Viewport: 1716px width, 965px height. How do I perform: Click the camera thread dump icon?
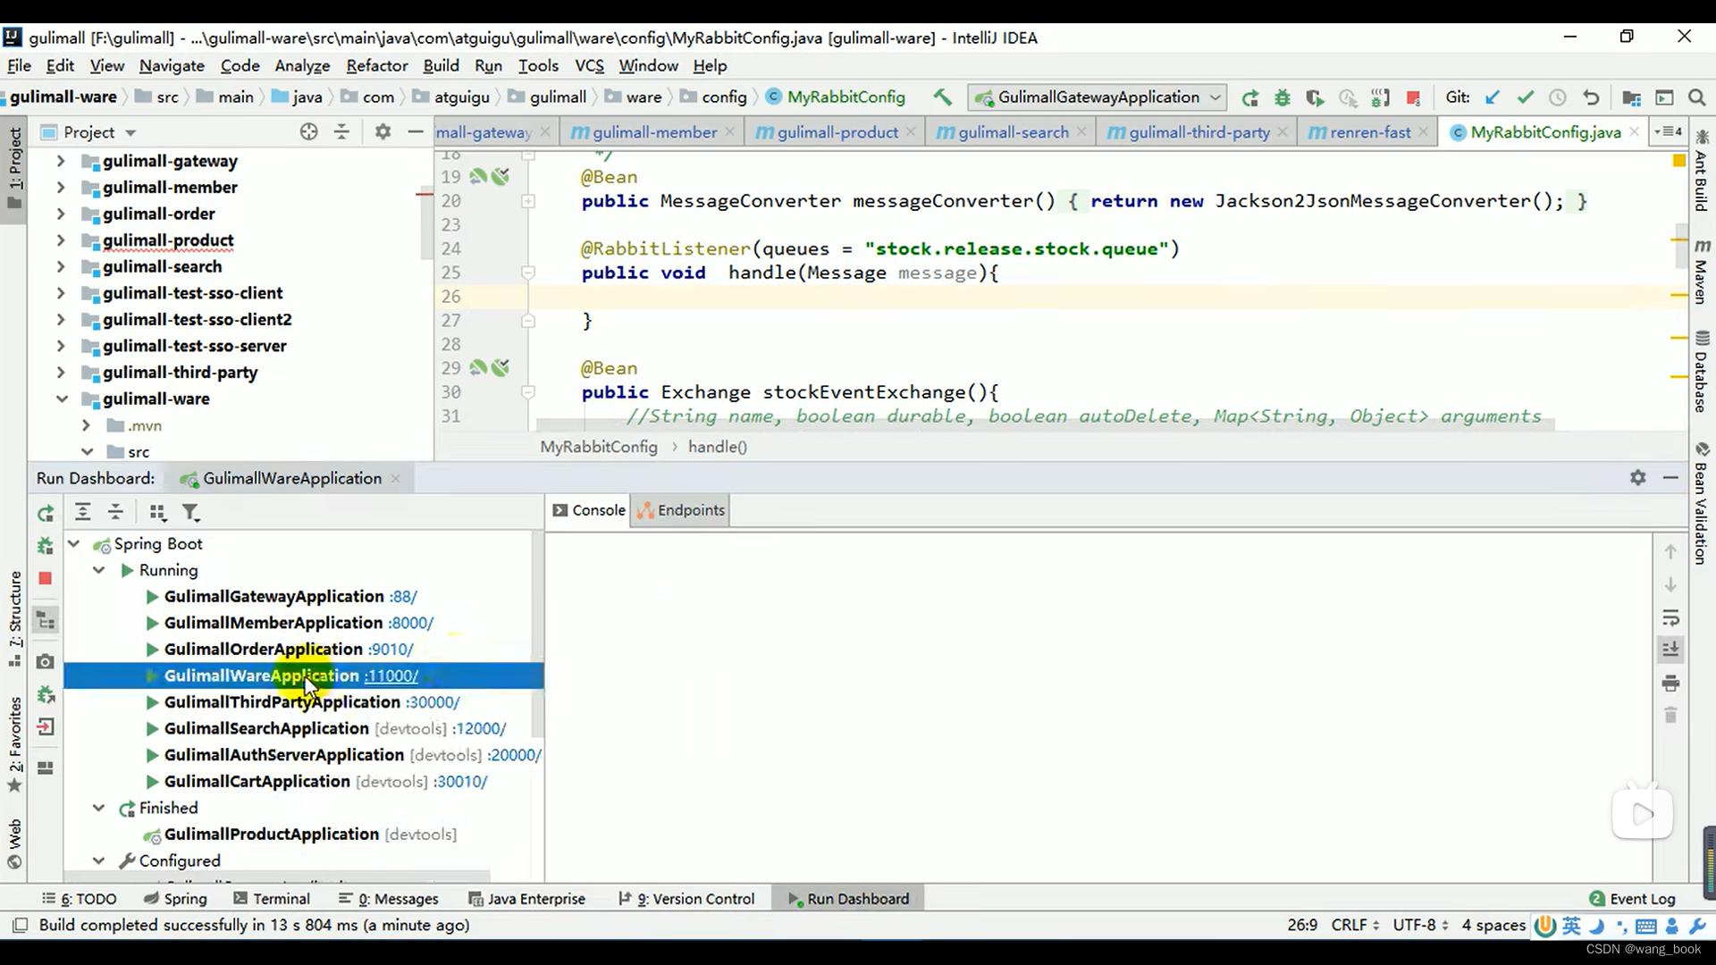click(46, 661)
